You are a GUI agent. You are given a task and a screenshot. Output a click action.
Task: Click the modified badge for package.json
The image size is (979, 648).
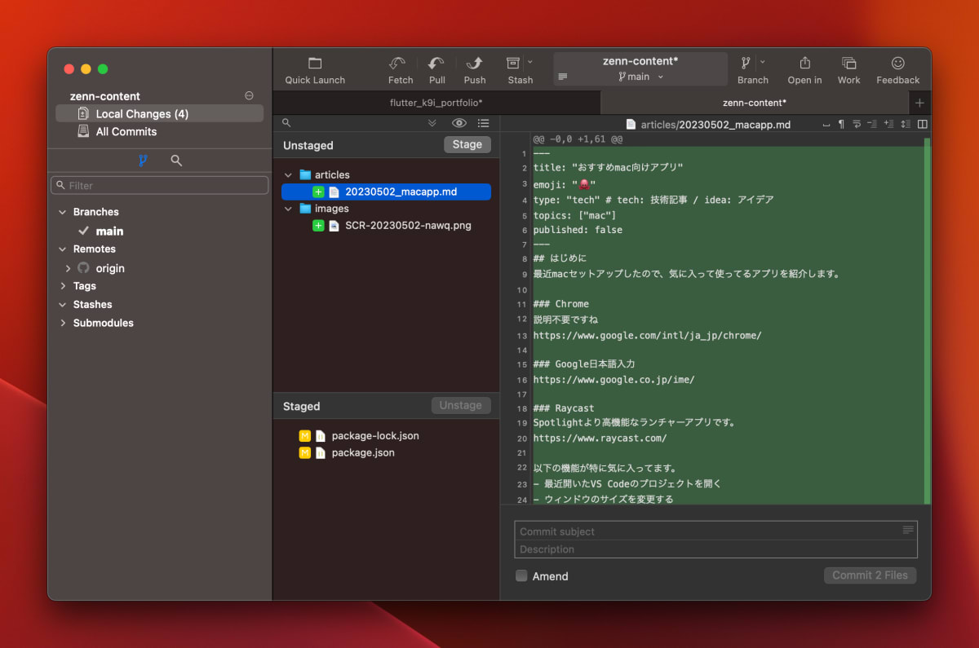tap(305, 452)
